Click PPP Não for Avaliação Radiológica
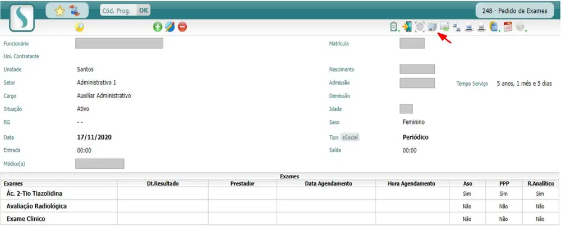The image size is (561, 226). (503, 206)
